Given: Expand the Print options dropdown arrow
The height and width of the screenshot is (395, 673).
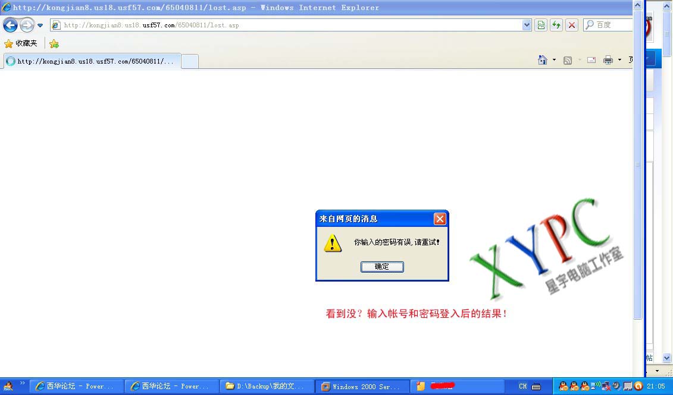Looking at the screenshot, I should (x=619, y=60).
